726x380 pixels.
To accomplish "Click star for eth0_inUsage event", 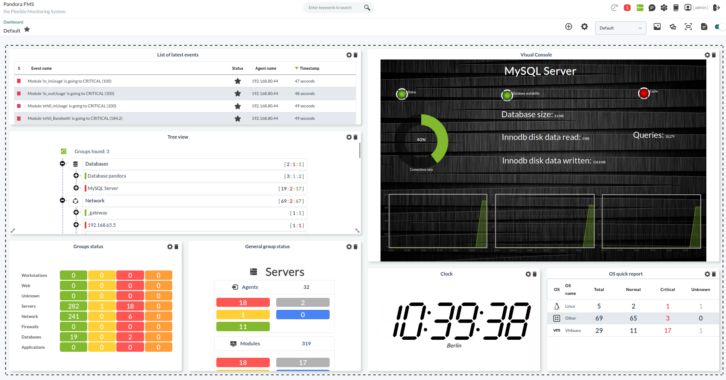I will [238, 106].
